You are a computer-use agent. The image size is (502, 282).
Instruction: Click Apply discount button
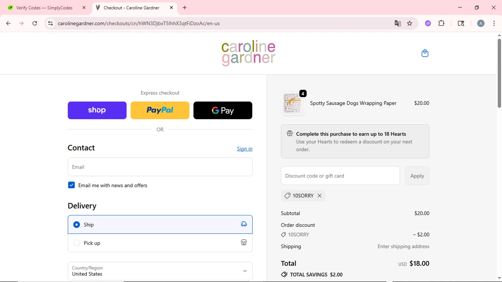click(417, 176)
